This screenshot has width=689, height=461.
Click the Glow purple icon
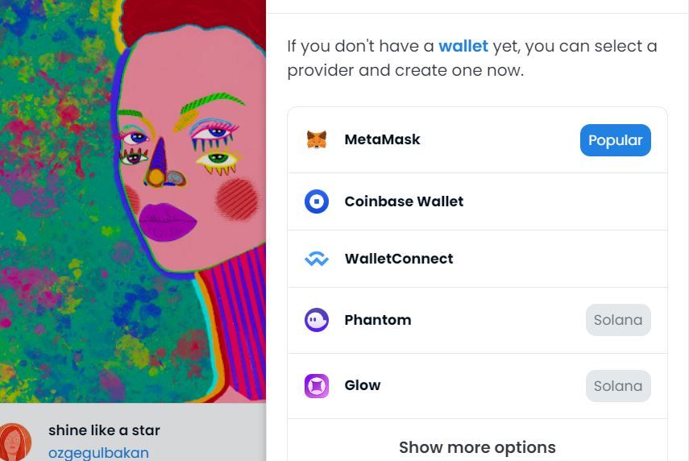point(317,386)
